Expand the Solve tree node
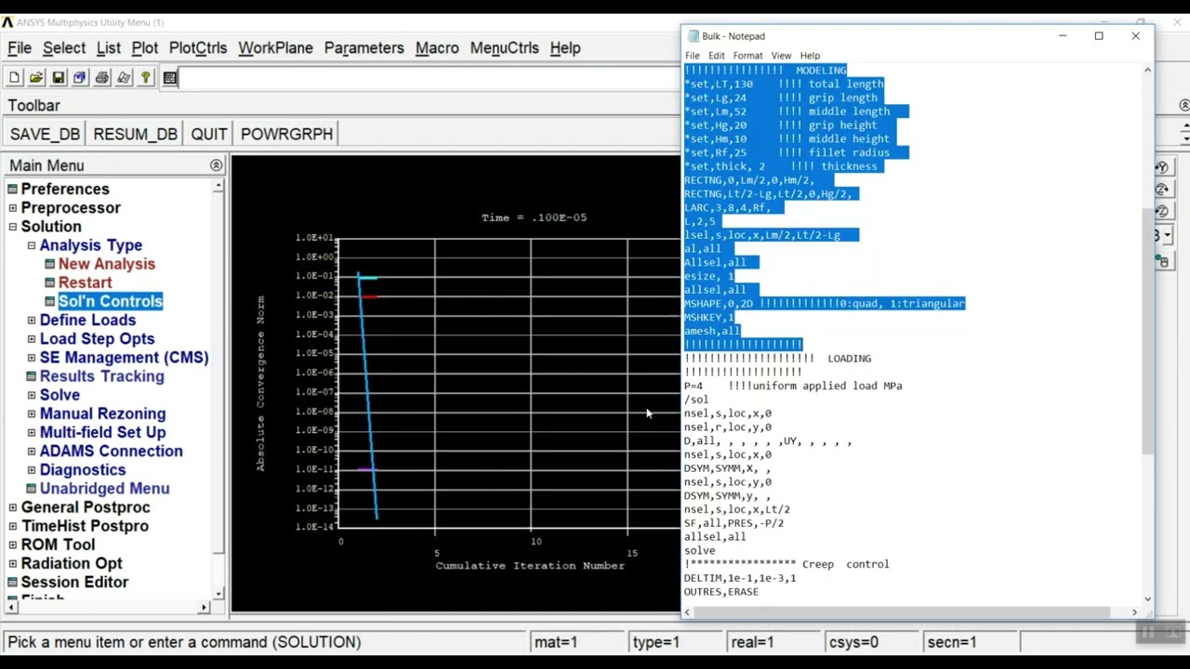The height and width of the screenshot is (669, 1190). point(32,395)
